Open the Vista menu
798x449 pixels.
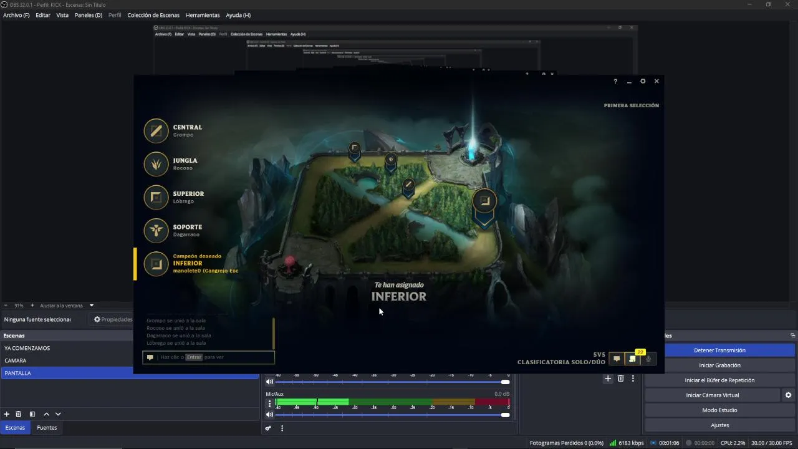tap(62, 15)
